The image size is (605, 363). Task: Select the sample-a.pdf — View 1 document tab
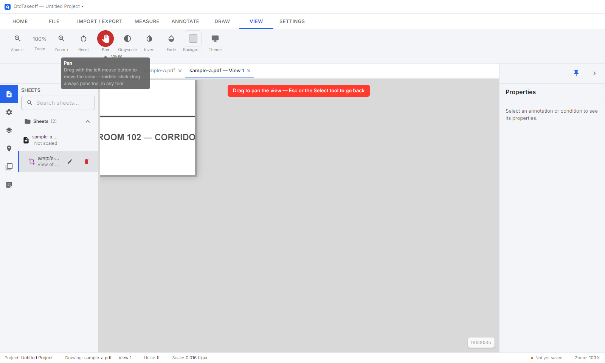click(x=217, y=71)
